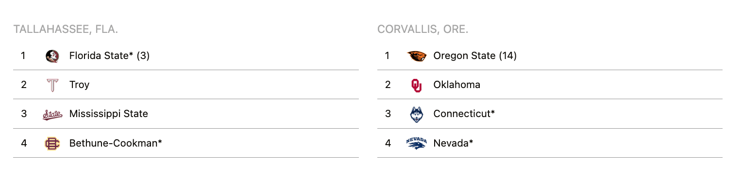Open the Troy team link
Screen dimensions: 742x179
point(79,85)
